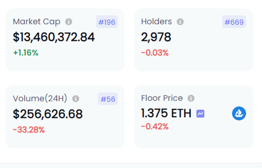Viewport: 262px width, 168px height.
Task: Click the +1.16% market cap change
Action: pyautogui.click(x=26, y=53)
